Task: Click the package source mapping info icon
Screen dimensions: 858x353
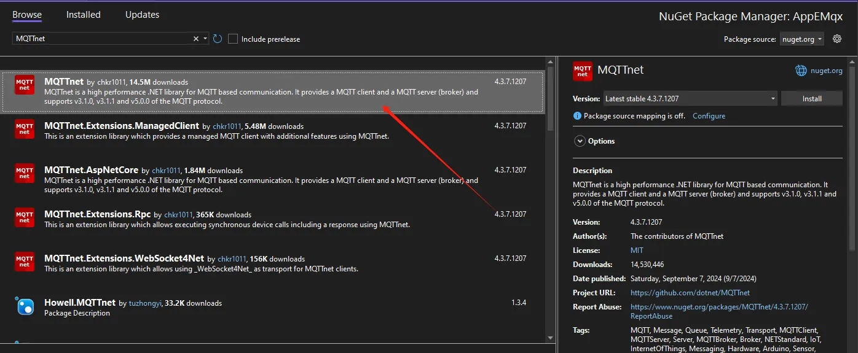Action: [x=577, y=116]
